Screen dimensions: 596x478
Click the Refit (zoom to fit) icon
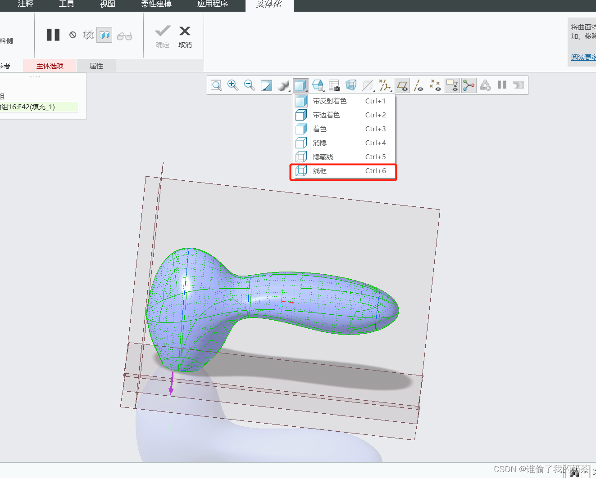(217, 85)
